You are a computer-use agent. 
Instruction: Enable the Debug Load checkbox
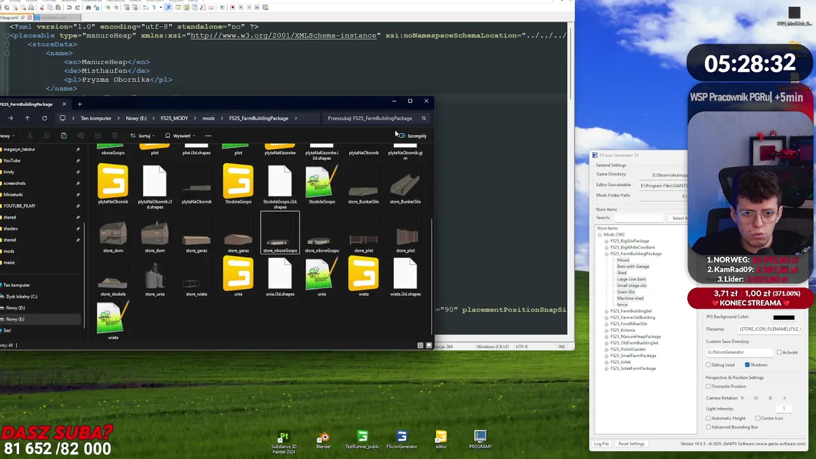click(708, 365)
